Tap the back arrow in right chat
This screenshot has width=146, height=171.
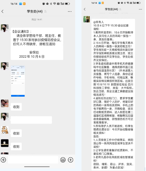[85, 9]
